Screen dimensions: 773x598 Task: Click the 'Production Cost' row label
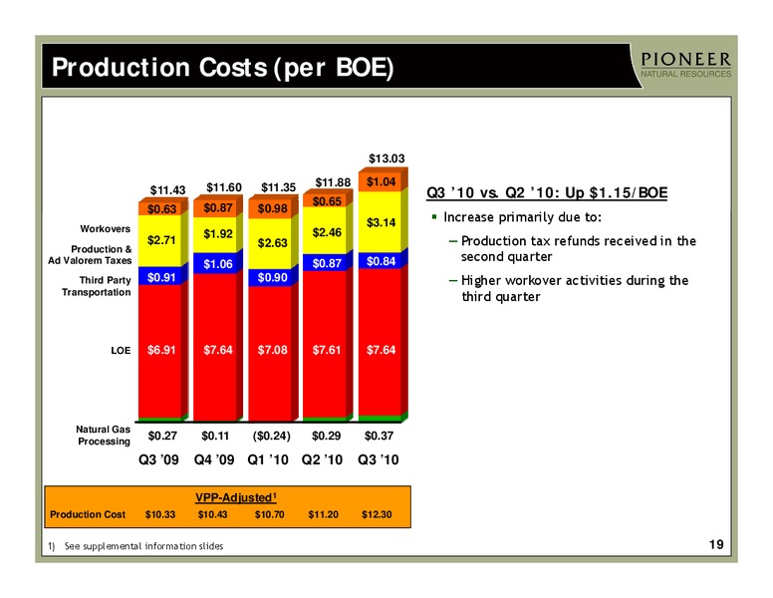(x=88, y=514)
